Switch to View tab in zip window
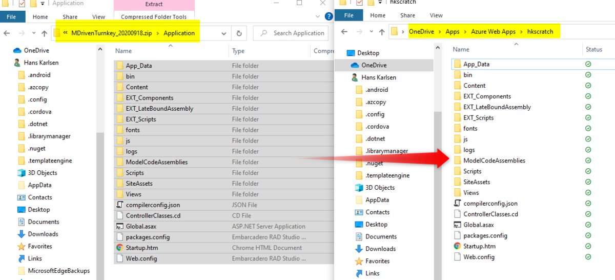 click(x=98, y=17)
